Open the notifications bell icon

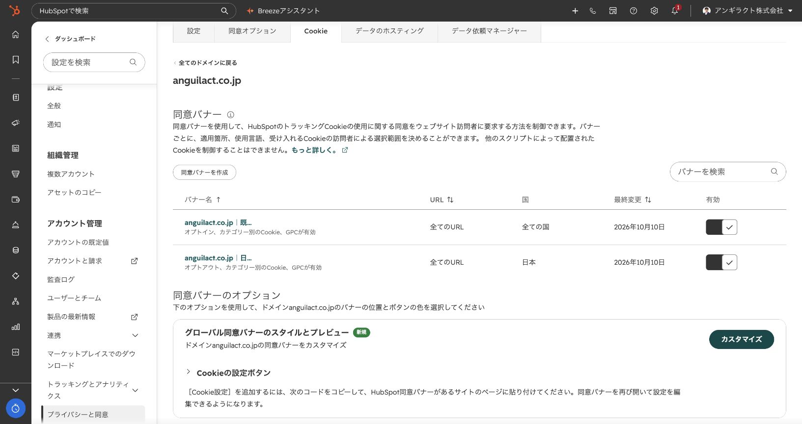click(675, 11)
